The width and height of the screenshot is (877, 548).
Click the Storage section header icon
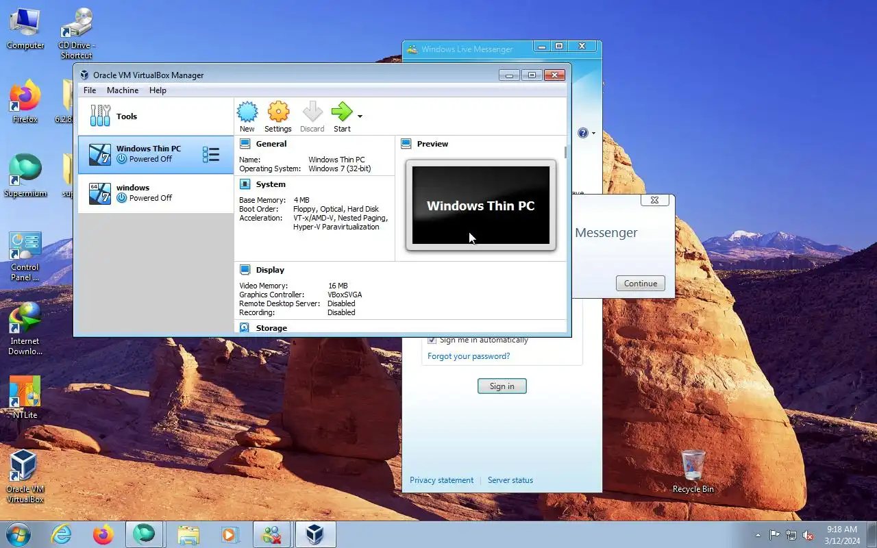click(x=245, y=328)
